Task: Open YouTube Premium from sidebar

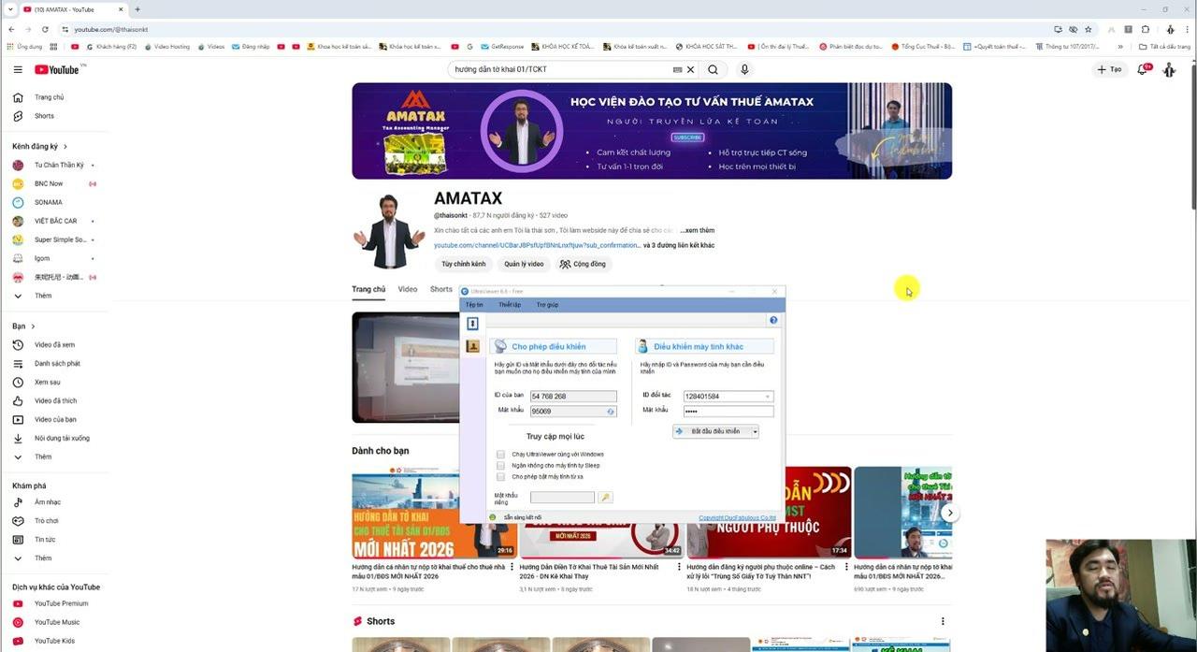Action: pyautogui.click(x=61, y=603)
